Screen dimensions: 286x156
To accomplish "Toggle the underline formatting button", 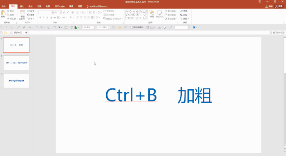I will tap(47, 18).
